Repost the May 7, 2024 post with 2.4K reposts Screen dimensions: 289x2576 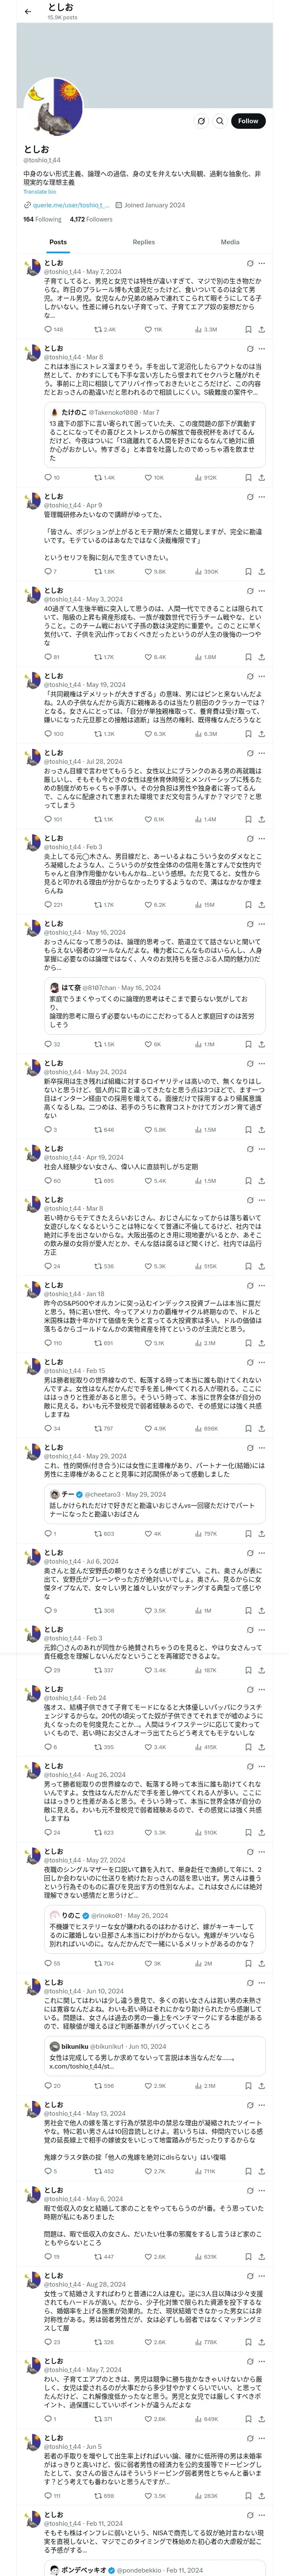[104, 329]
